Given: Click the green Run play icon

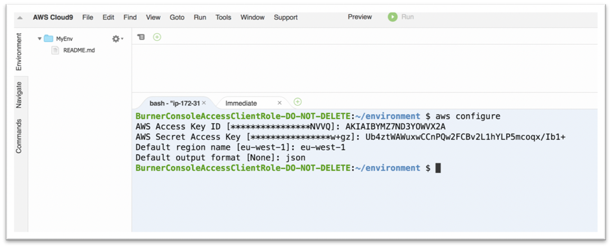Looking at the screenshot, I should click(x=393, y=17).
